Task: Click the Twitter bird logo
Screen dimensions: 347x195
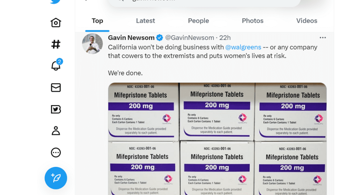Action: tap(55, 1)
